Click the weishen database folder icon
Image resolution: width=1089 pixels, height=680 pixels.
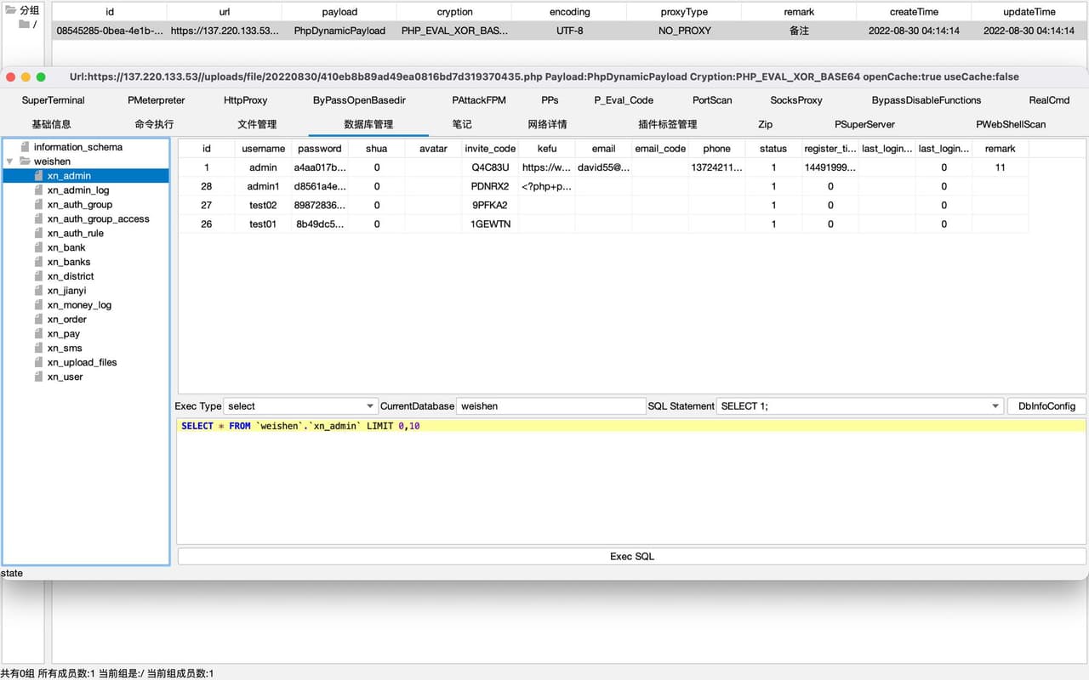coord(25,161)
